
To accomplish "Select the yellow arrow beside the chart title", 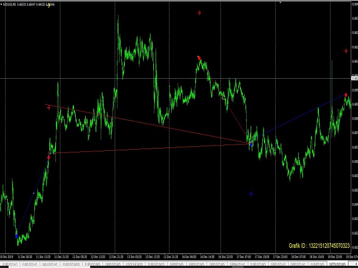I will (49, 6).
